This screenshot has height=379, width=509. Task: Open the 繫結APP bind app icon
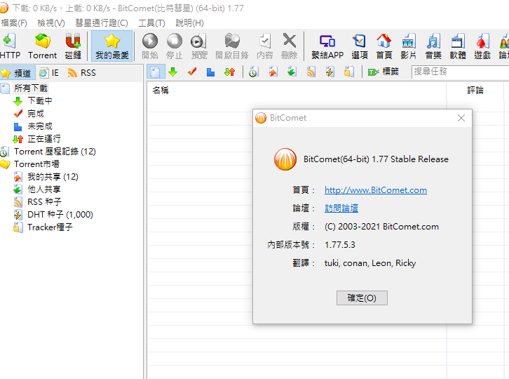tap(327, 46)
